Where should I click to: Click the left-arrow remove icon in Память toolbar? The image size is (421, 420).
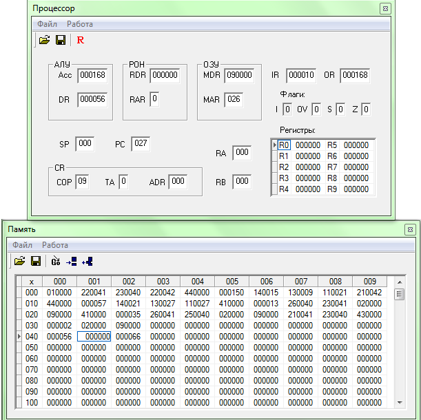88,261
